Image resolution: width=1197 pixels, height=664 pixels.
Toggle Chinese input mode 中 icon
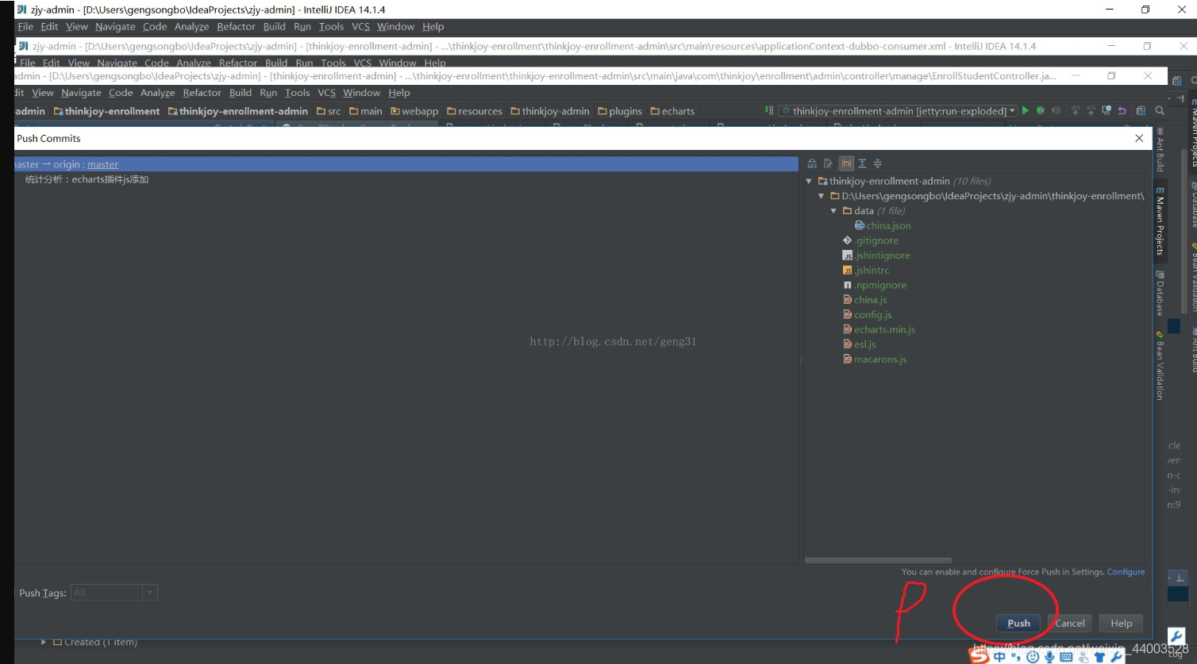(999, 657)
